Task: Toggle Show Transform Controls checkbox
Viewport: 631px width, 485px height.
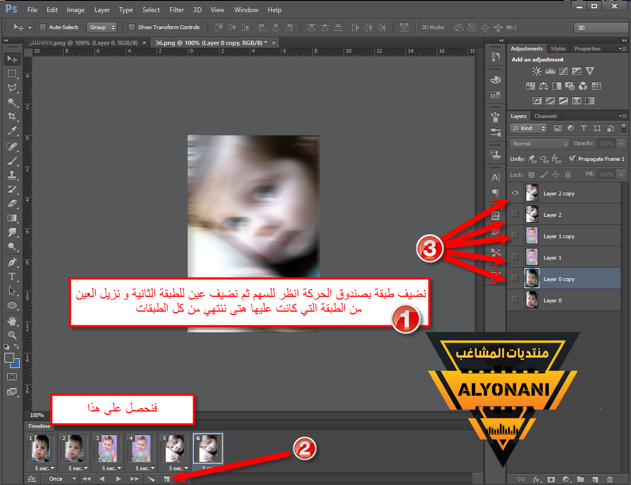Action: pyautogui.click(x=132, y=27)
